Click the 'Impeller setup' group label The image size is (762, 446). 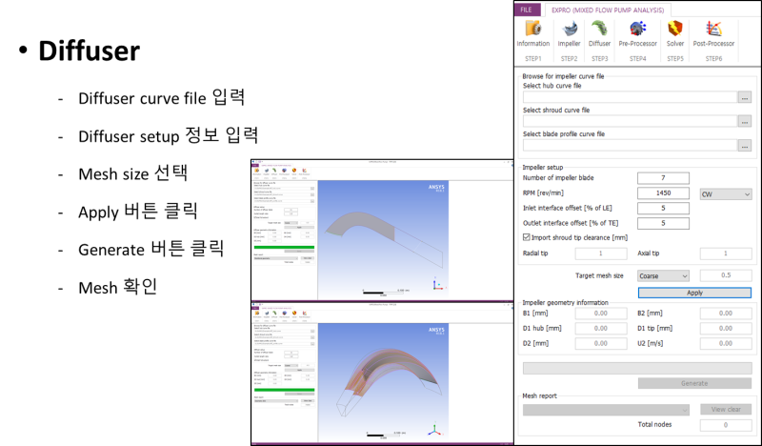tap(542, 168)
